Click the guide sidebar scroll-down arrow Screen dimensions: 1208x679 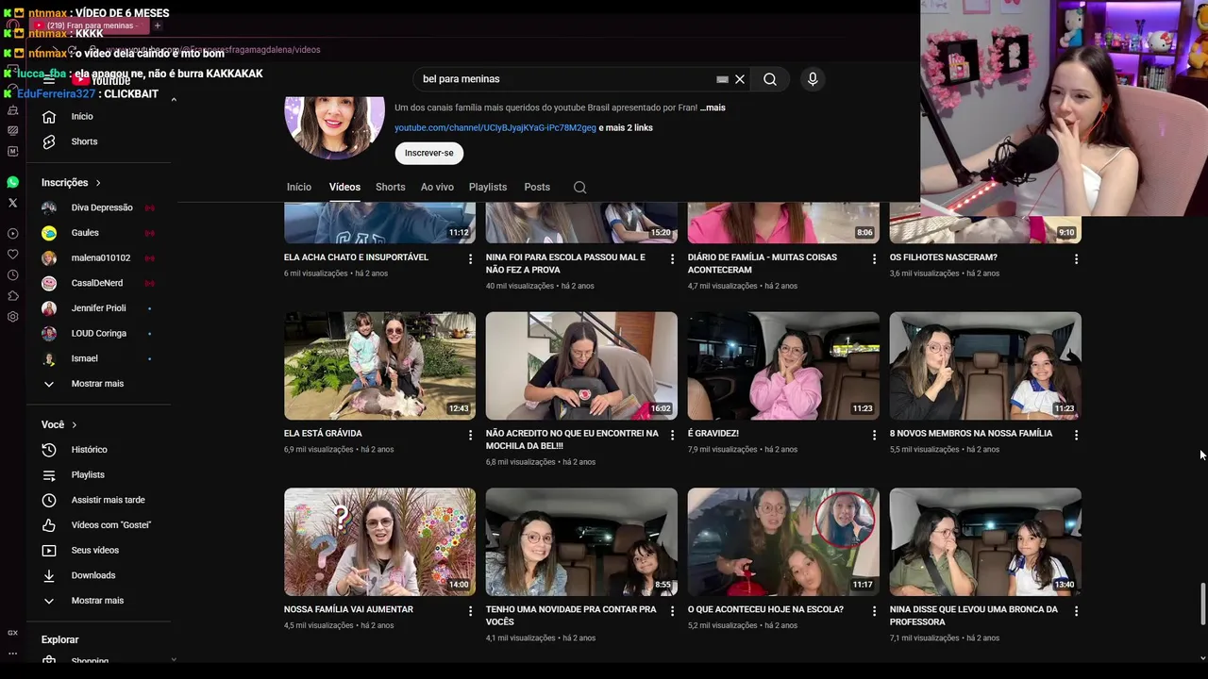174,660
